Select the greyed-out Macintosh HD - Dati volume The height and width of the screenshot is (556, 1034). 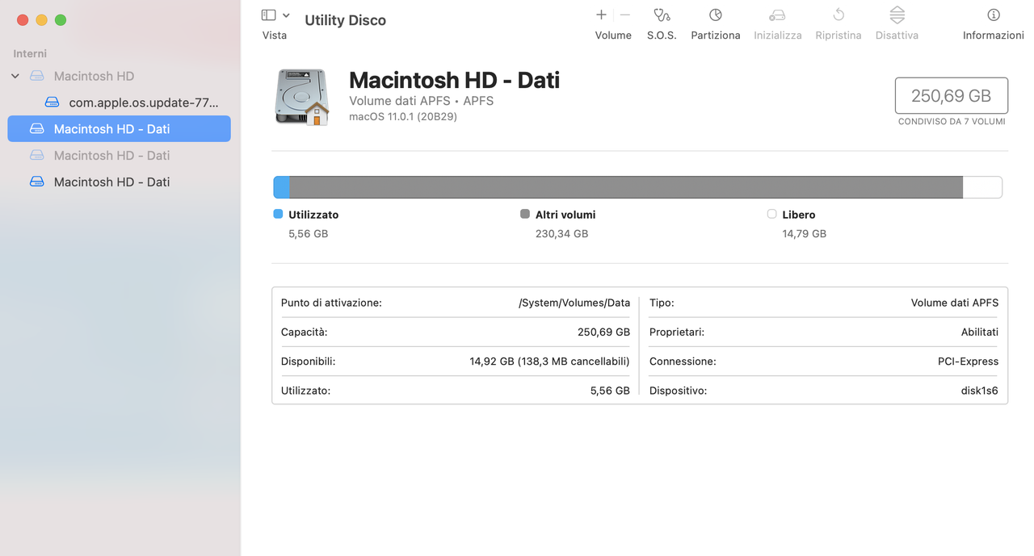[x=119, y=155]
